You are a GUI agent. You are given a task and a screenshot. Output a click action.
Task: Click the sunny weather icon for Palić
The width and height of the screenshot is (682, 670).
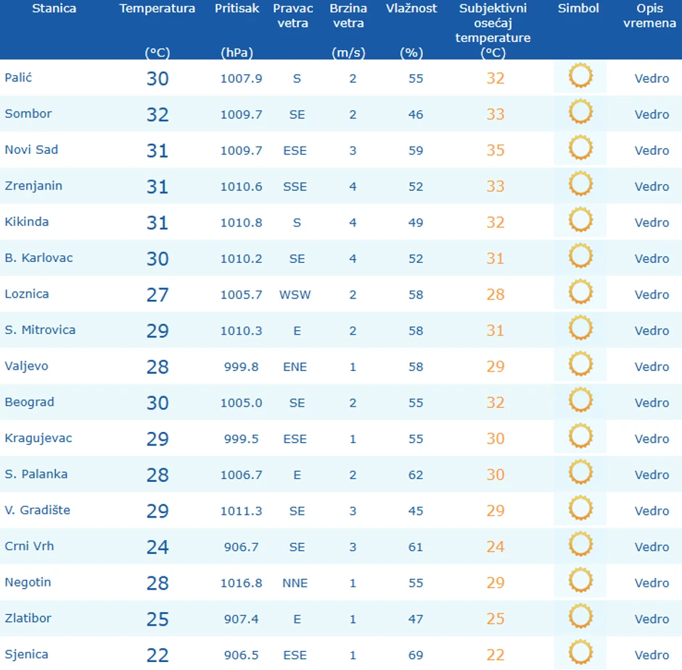coord(580,75)
